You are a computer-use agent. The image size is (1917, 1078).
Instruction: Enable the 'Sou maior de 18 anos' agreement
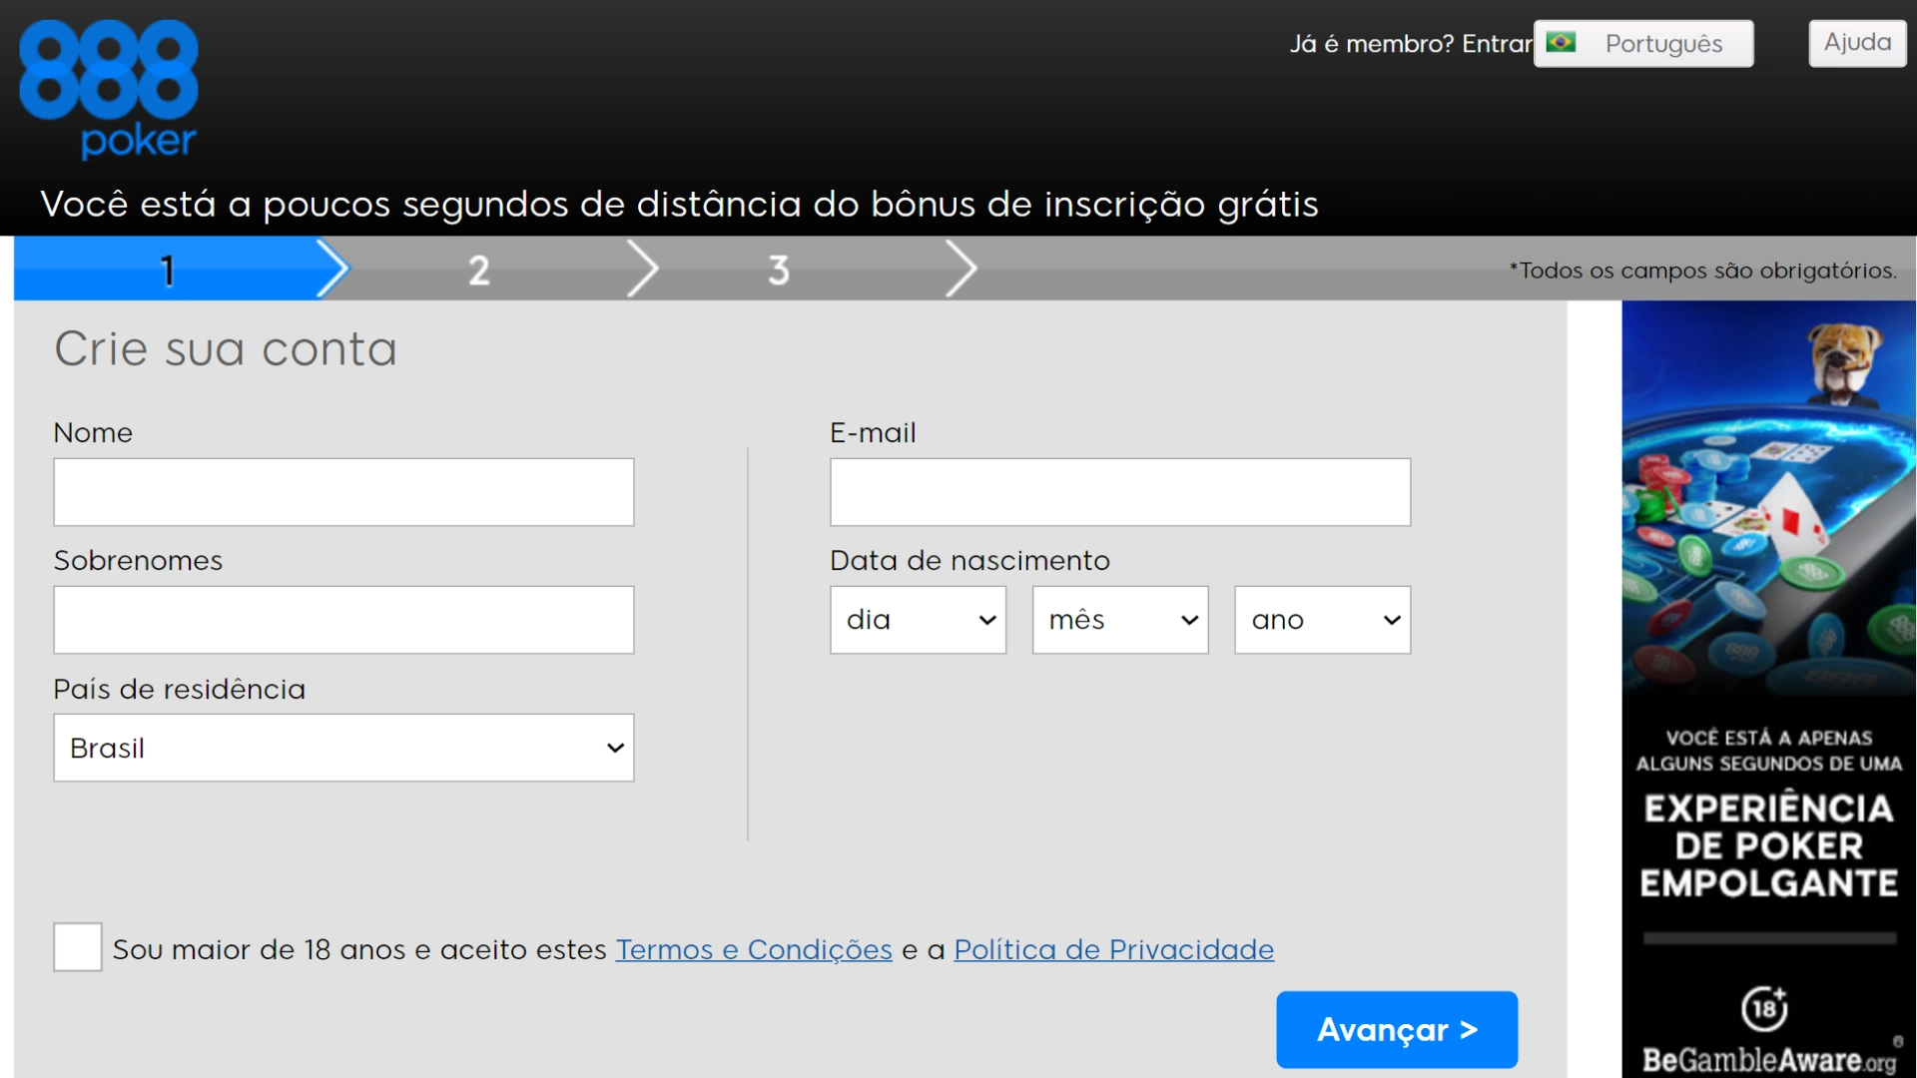pos(78,948)
